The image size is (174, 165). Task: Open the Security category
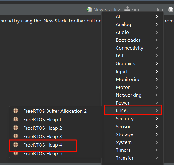point(133,119)
